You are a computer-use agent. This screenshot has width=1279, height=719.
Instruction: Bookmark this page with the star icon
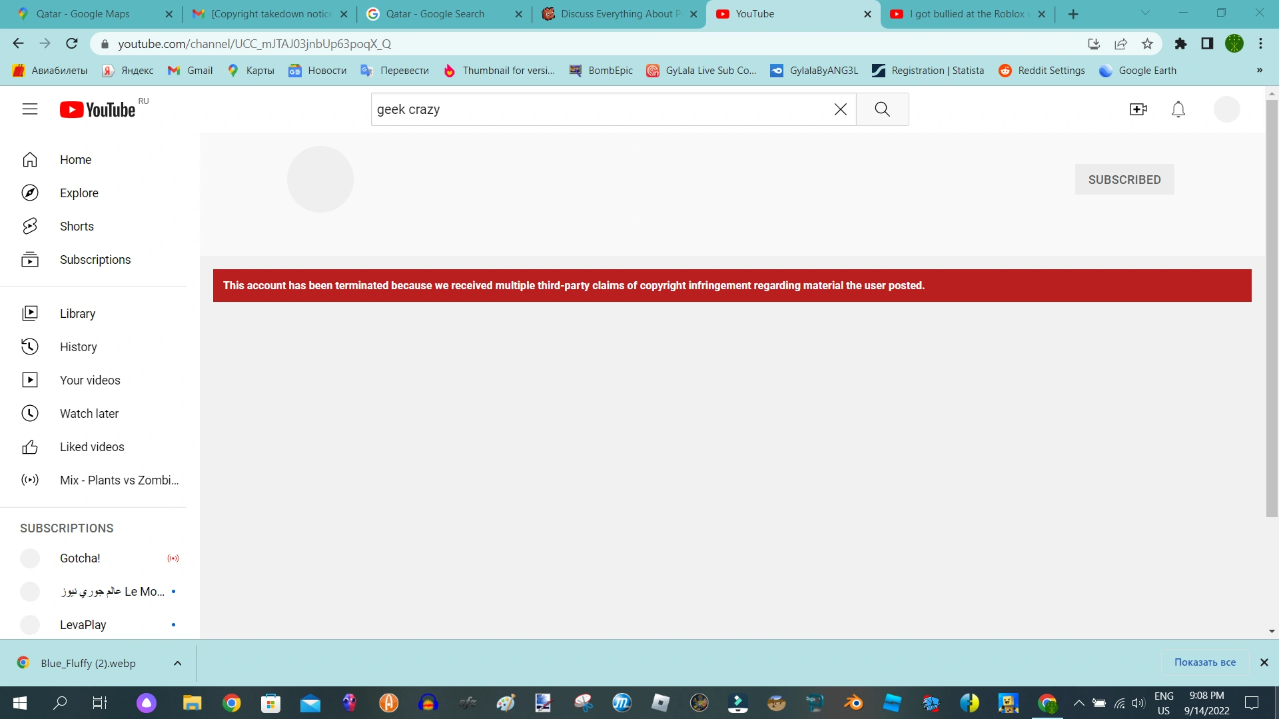pyautogui.click(x=1147, y=43)
